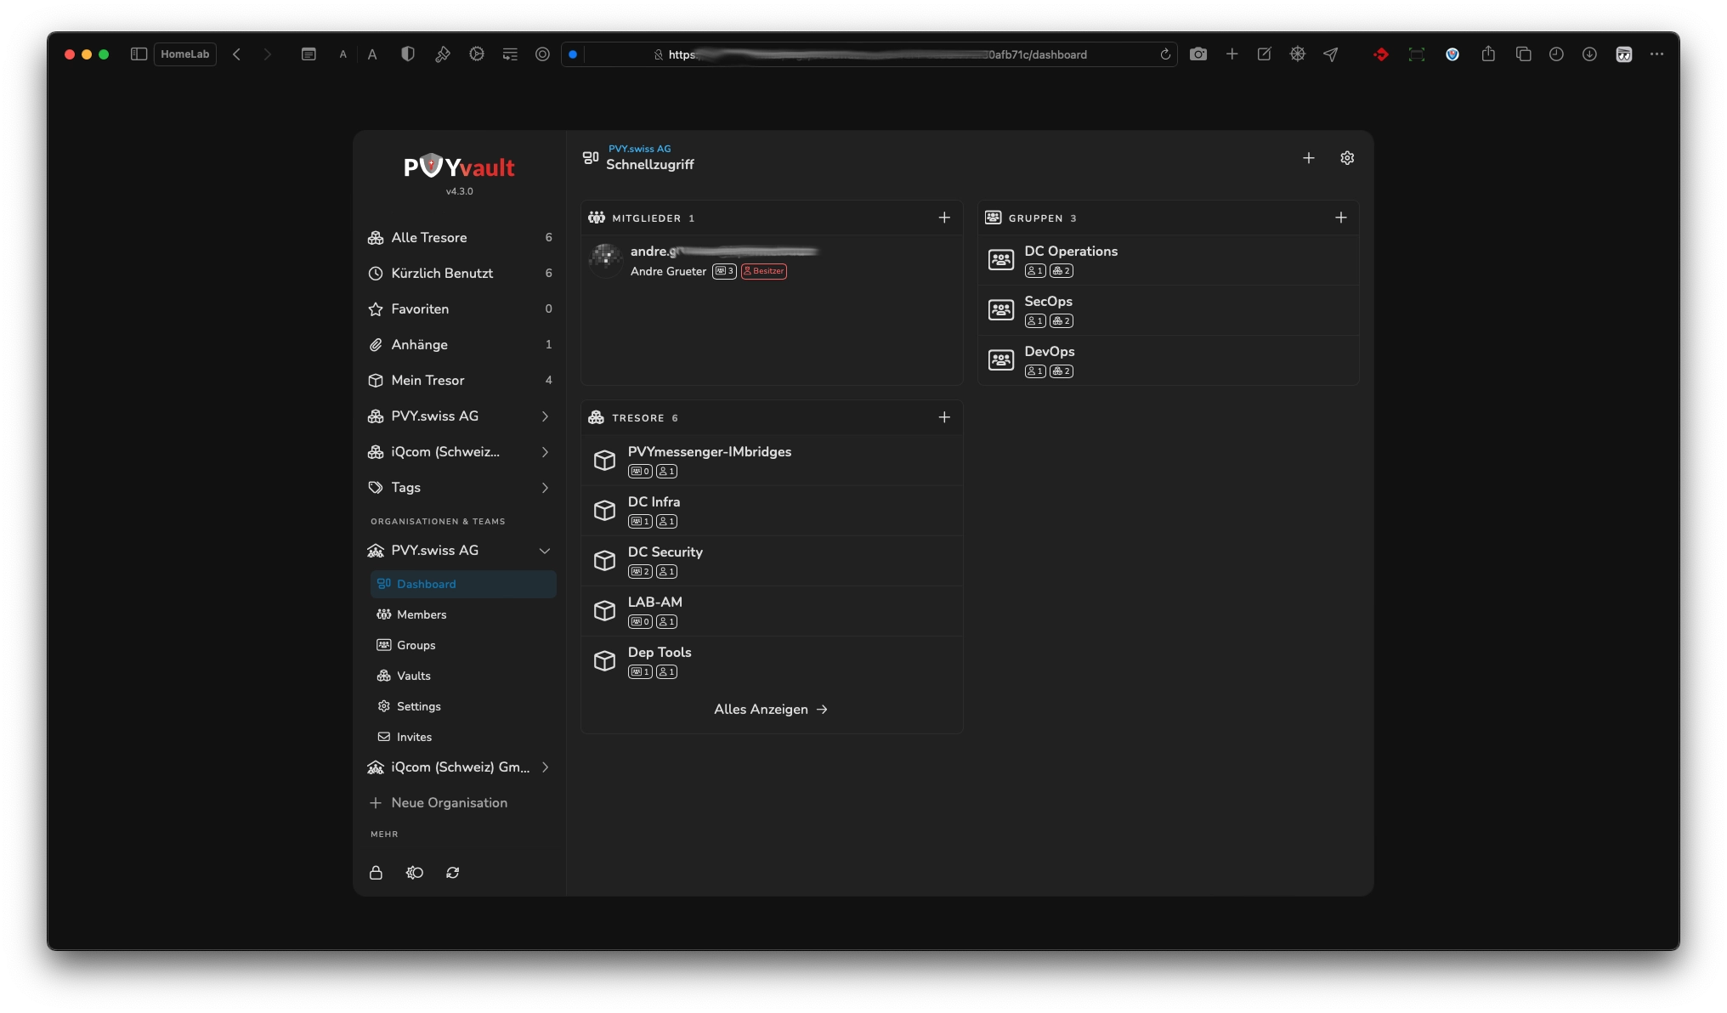Viewport: 1727px width, 1013px height.
Task: Click the plus icon in Schnellzugriff header
Action: [1309, 158]
